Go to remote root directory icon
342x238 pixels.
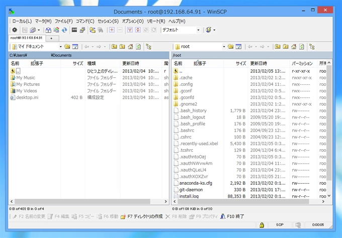pyautogui.click(x=286, y=46)
